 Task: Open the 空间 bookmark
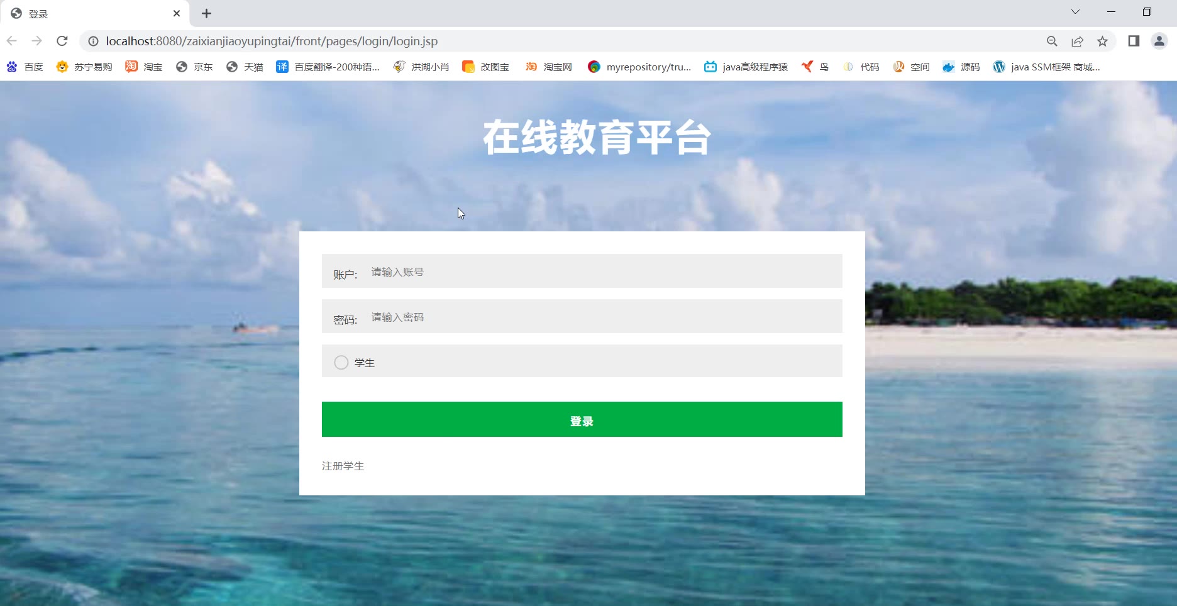tap(910, 67)
